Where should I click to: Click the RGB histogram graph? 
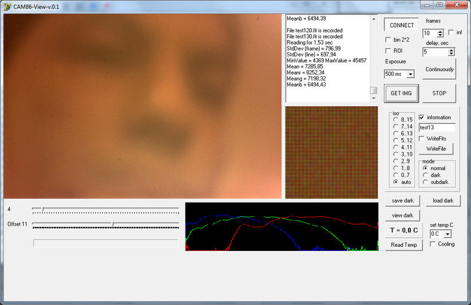pos(282,227)
